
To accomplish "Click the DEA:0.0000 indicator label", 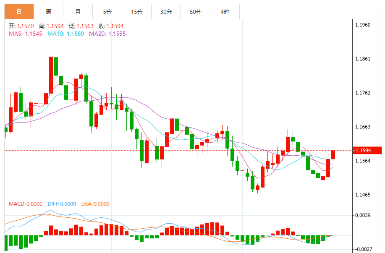I will tap(95, 203).
